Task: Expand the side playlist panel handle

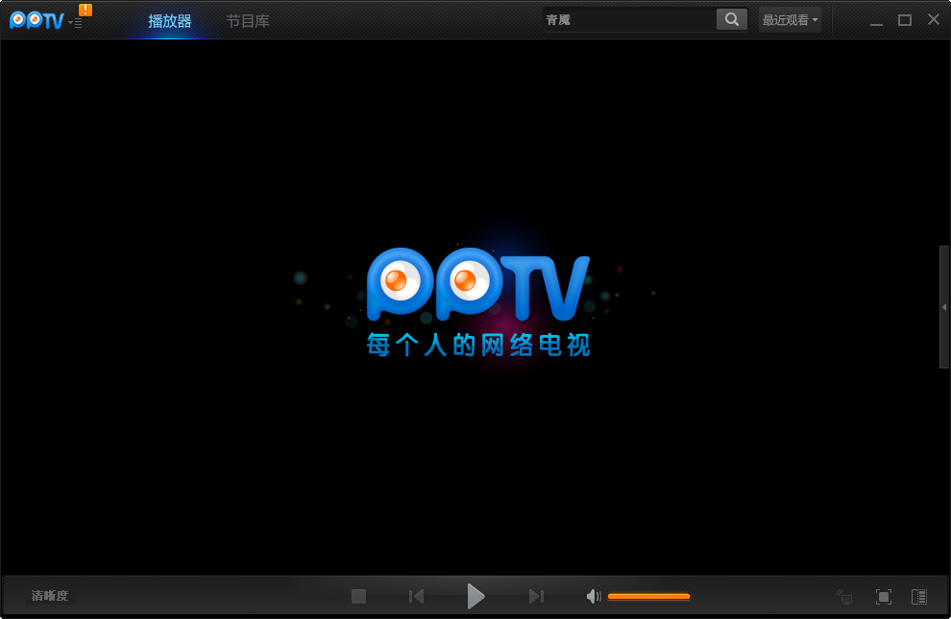Action: coord(944,307)
